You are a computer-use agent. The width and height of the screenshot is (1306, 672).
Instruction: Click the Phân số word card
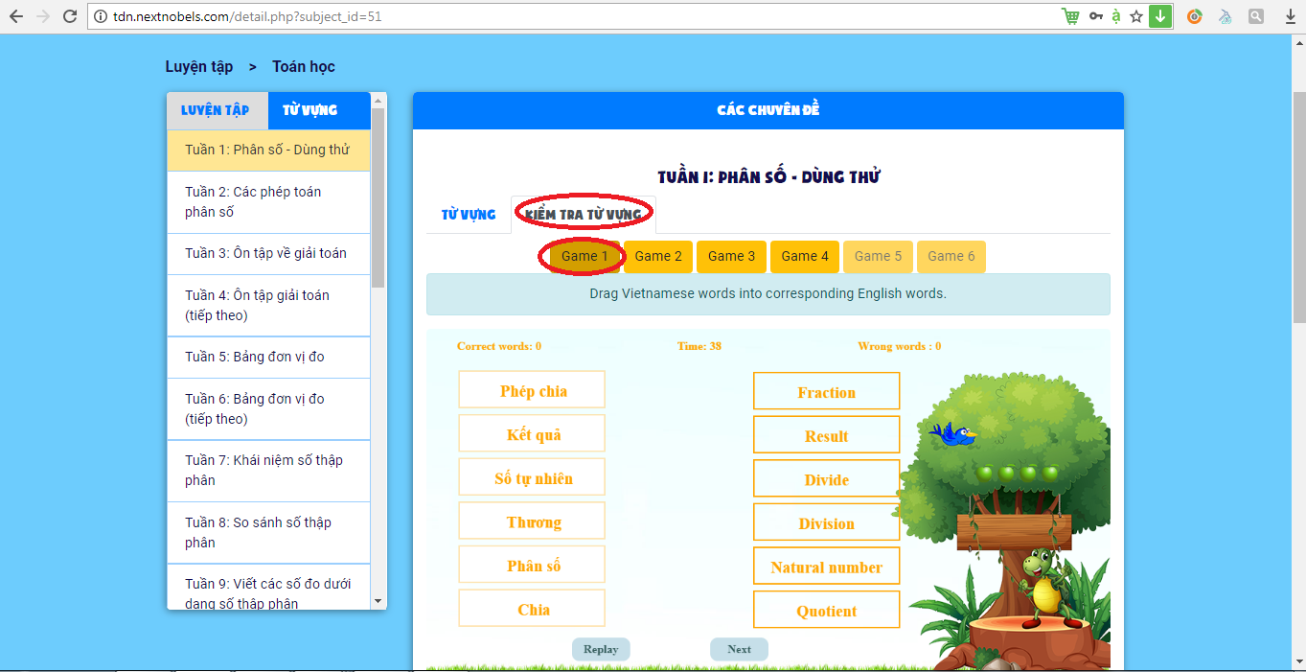coord(532,565)
